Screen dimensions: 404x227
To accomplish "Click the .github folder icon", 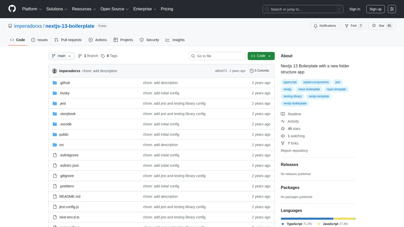I will pos(55,83).
